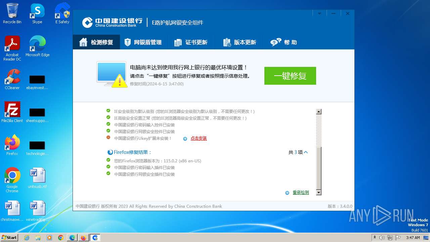Click the volume speaker tray icon
The height and width of the screenshot is (242, 430).
click(382, 238)
